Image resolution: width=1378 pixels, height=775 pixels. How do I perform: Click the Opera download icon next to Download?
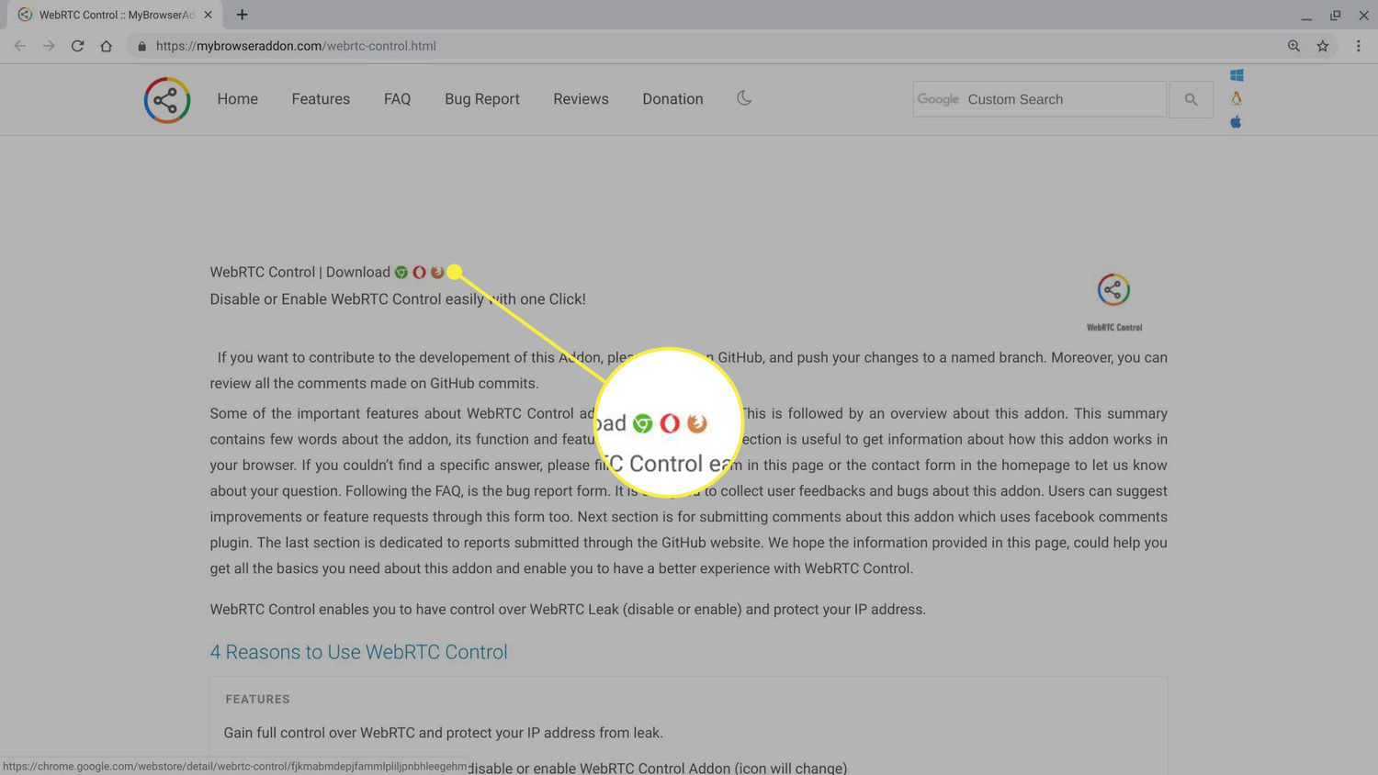click(419, 273)
